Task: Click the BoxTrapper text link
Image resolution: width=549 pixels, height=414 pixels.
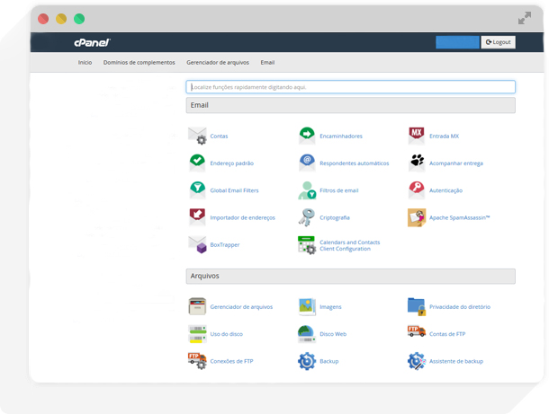Action: click(225, 245)
